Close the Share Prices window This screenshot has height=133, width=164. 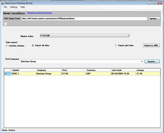pos(160,3)
